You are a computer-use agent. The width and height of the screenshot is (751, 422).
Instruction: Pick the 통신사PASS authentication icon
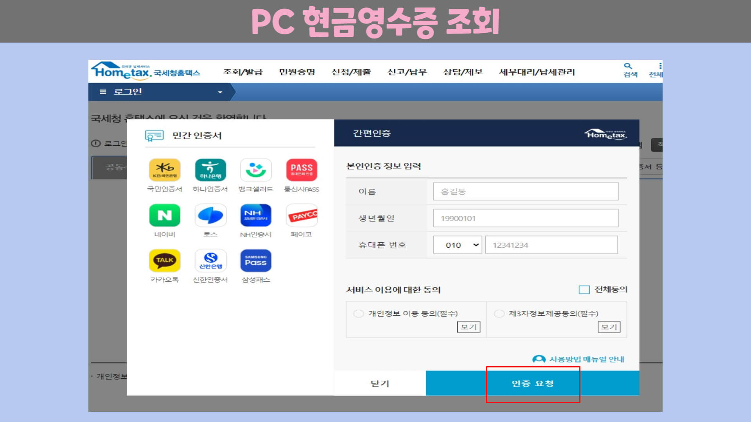301,170
